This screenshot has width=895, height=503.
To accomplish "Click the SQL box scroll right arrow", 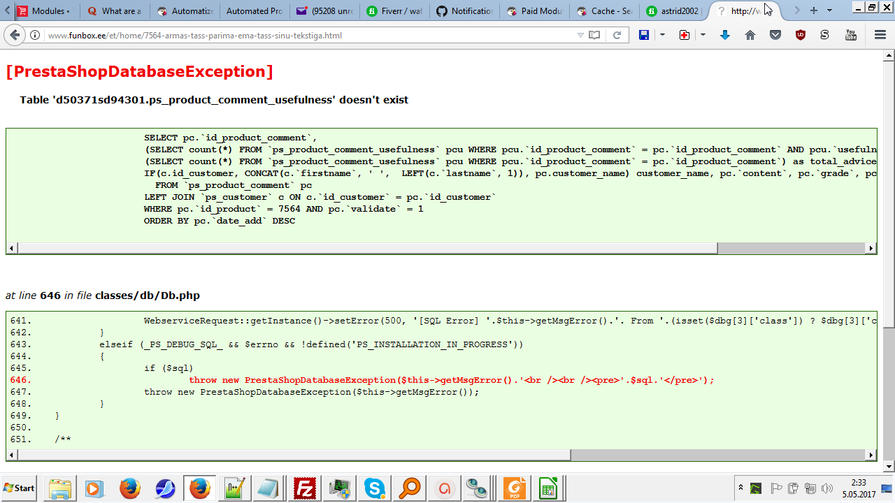I will click(x=871, y=248).
